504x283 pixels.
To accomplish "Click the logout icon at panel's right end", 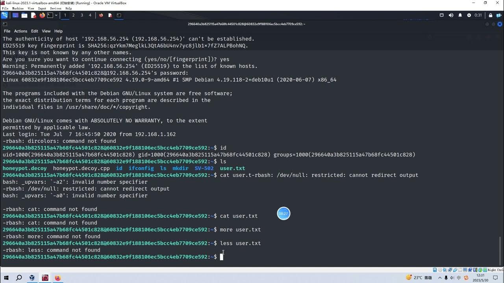I will pos(499,15).
